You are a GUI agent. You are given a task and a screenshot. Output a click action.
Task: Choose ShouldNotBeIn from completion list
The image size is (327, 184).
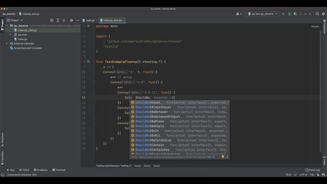coord(179,131)
